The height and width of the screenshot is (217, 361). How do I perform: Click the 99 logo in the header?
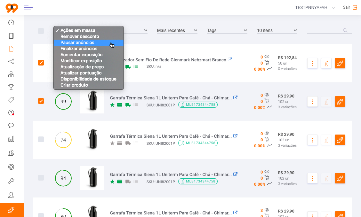12,8
